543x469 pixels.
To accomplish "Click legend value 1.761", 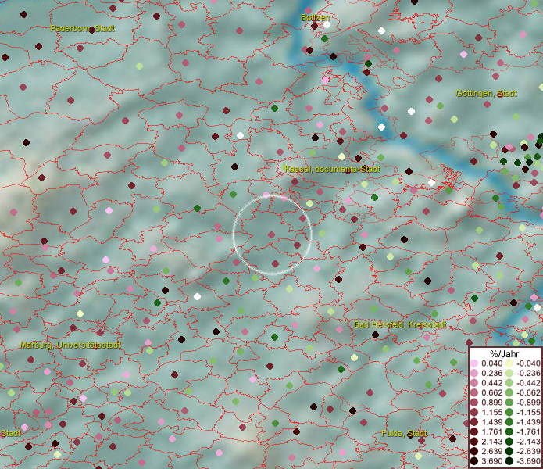I will tap(491, 431).
